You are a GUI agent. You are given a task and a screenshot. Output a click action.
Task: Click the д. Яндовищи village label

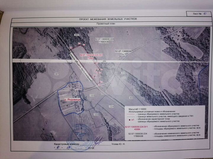click(72, 100)
